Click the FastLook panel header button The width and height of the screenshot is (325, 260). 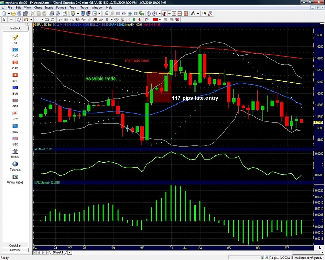coord(15,28)
